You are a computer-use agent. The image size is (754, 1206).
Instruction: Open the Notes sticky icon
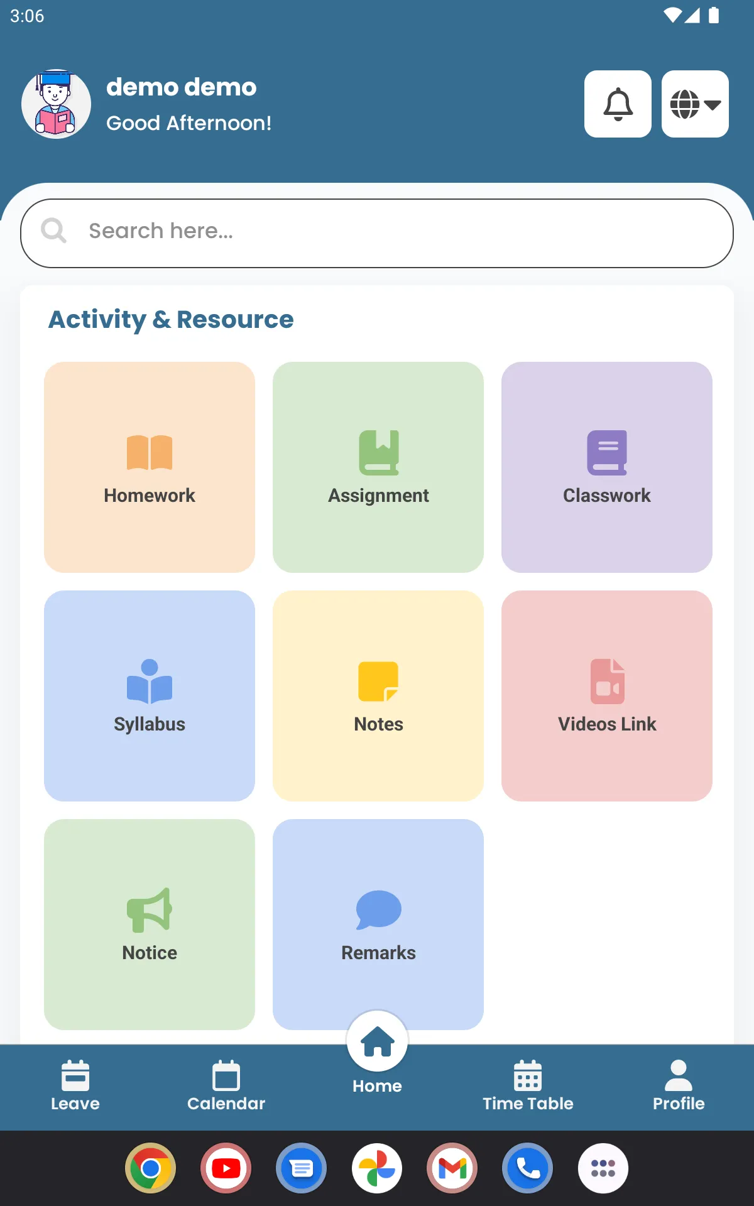378,681
